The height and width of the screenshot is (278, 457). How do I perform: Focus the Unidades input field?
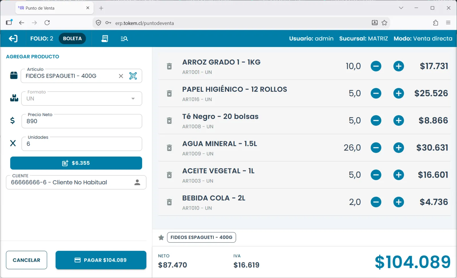82,144
